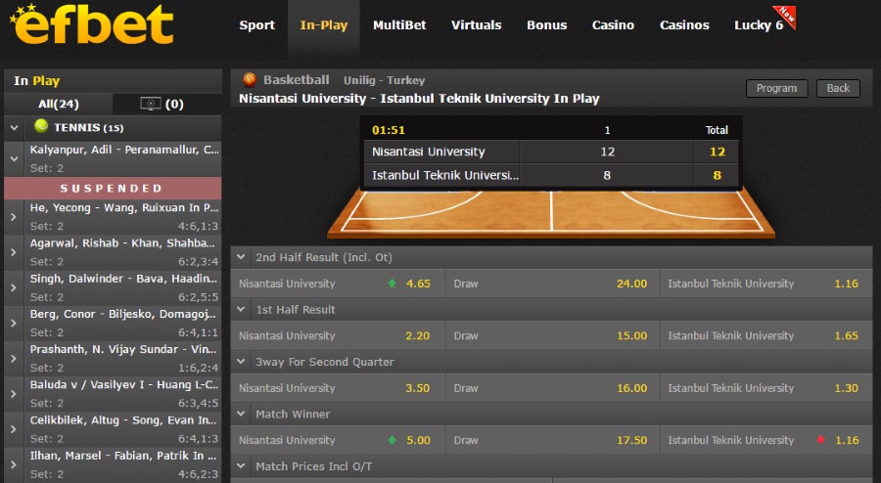Expand the He, Yecong - Wang, Ruixuan match
Screen dimensions: 881x483
coord(14,216)
